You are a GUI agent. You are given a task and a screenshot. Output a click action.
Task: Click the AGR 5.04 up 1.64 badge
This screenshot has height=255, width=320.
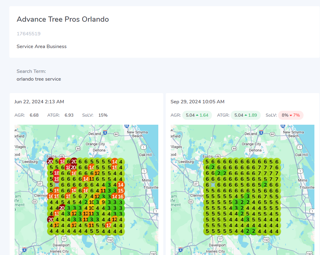tap(197, 115)
